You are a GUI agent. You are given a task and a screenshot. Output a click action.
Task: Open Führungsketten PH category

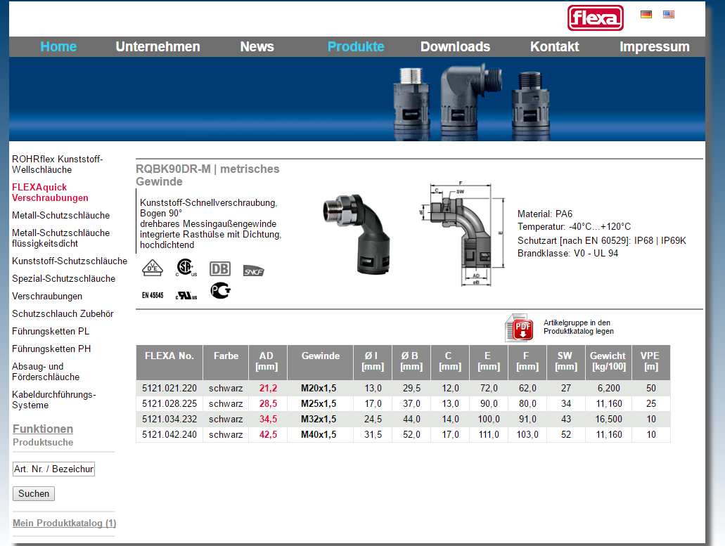click(x=51, y=349)
